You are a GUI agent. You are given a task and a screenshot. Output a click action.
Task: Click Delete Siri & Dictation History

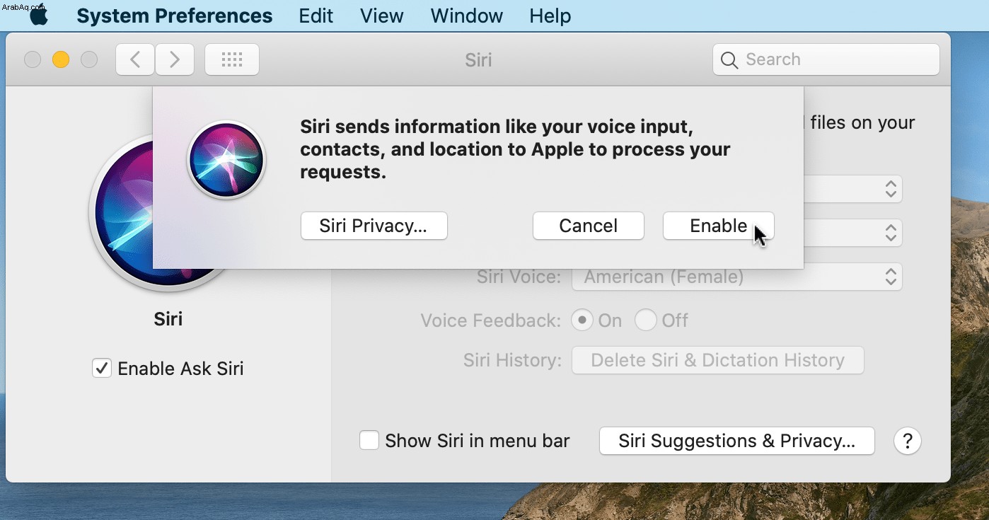[x=718, y=360]
